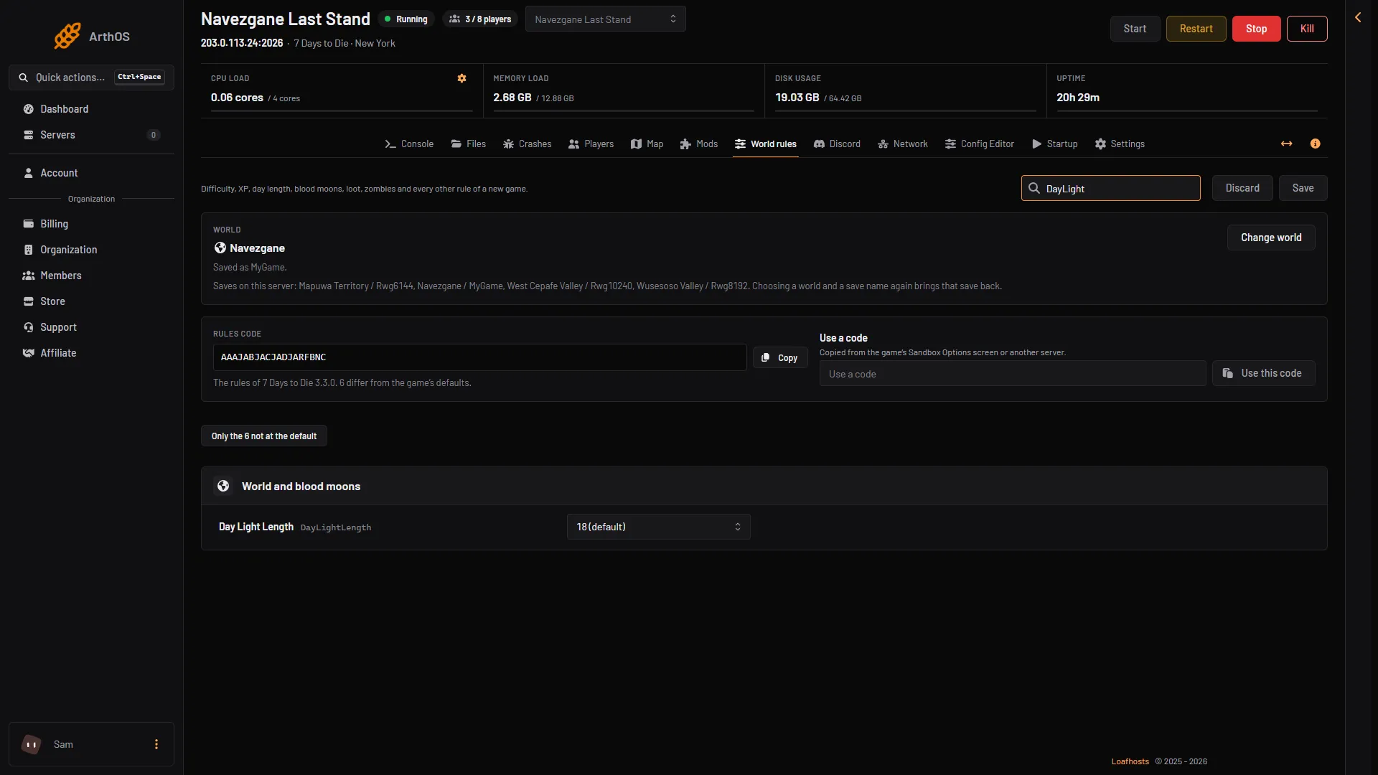The height and width of the screenshot is (775, 1378).
Task: Collapse the right panel with the chevron icon
Action: click(x=1358, y=17)
